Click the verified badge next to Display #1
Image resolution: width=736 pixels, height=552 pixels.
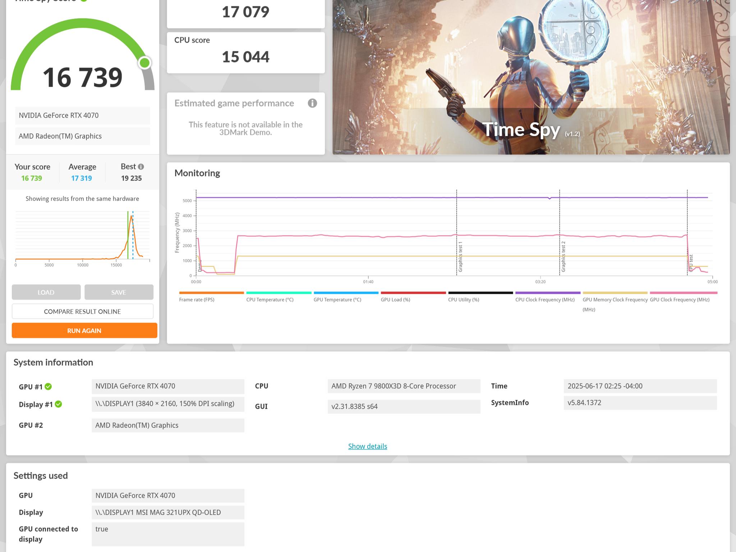59,404
